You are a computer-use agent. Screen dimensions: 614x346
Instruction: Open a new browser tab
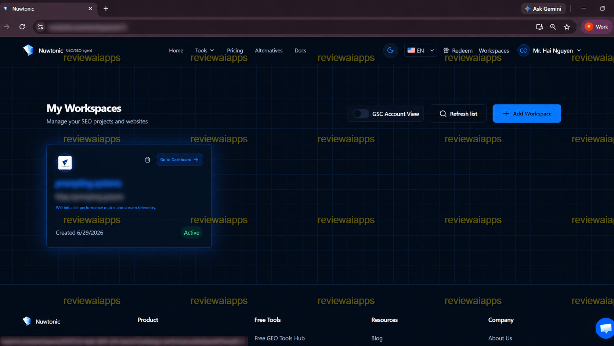coord(106,8)
